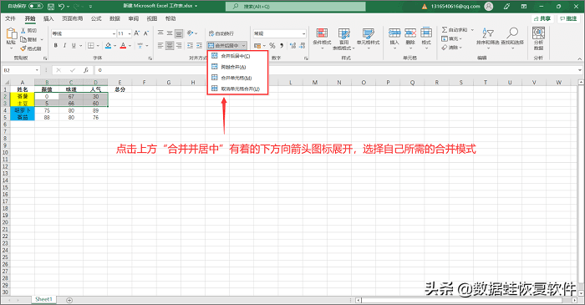Expand the fill color dropdown arrow

pyautogui.click(x=115, y=45)
